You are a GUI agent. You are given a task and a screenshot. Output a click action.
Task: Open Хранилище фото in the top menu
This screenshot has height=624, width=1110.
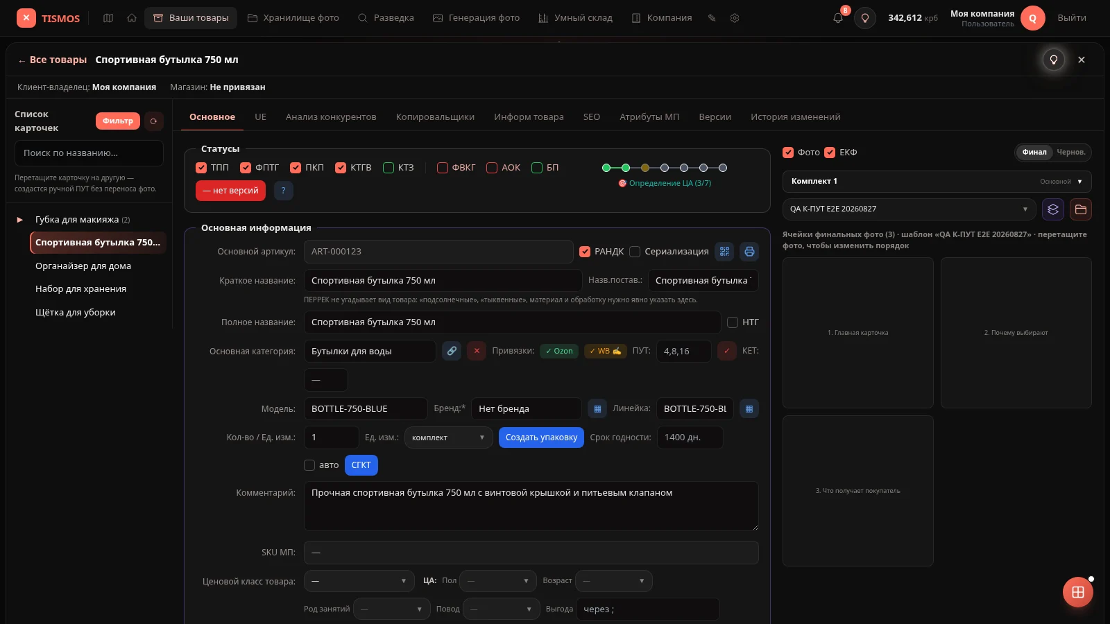point(293,18)
